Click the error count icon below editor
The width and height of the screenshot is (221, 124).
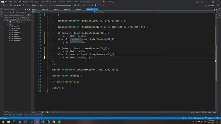(42, 112)
